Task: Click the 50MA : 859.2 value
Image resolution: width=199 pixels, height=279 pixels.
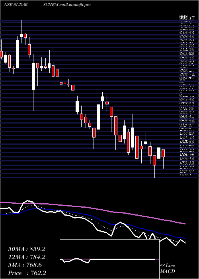Action: (27, 249)
